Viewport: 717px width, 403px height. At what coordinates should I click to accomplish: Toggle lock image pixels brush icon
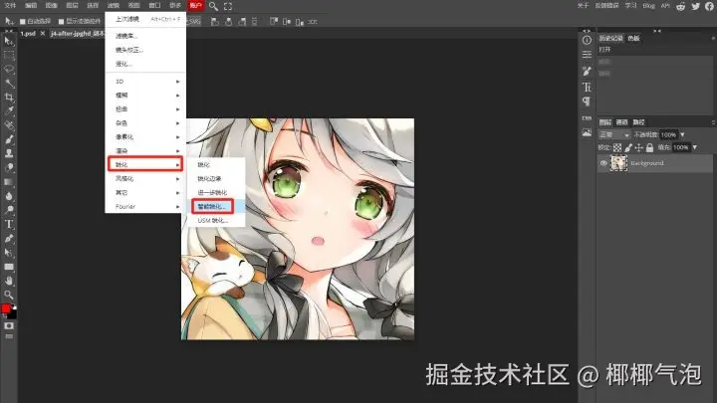click(x=628, y=147)
